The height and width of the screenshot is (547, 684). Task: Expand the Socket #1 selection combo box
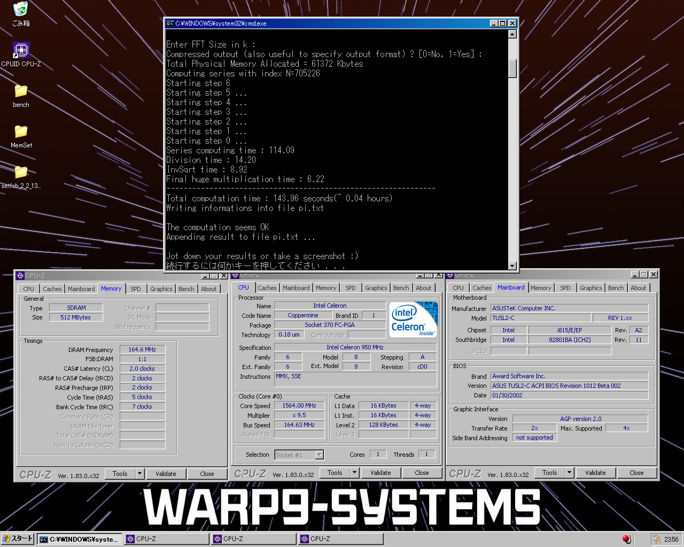click(320, 455)
